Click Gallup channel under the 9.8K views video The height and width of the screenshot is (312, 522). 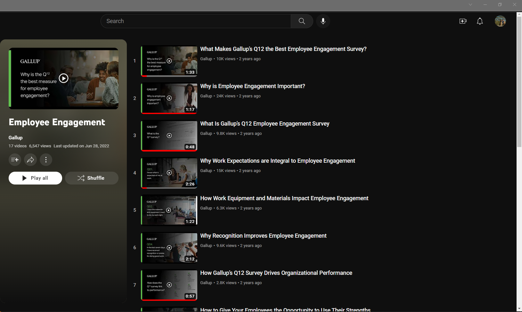tap(206, 134)
